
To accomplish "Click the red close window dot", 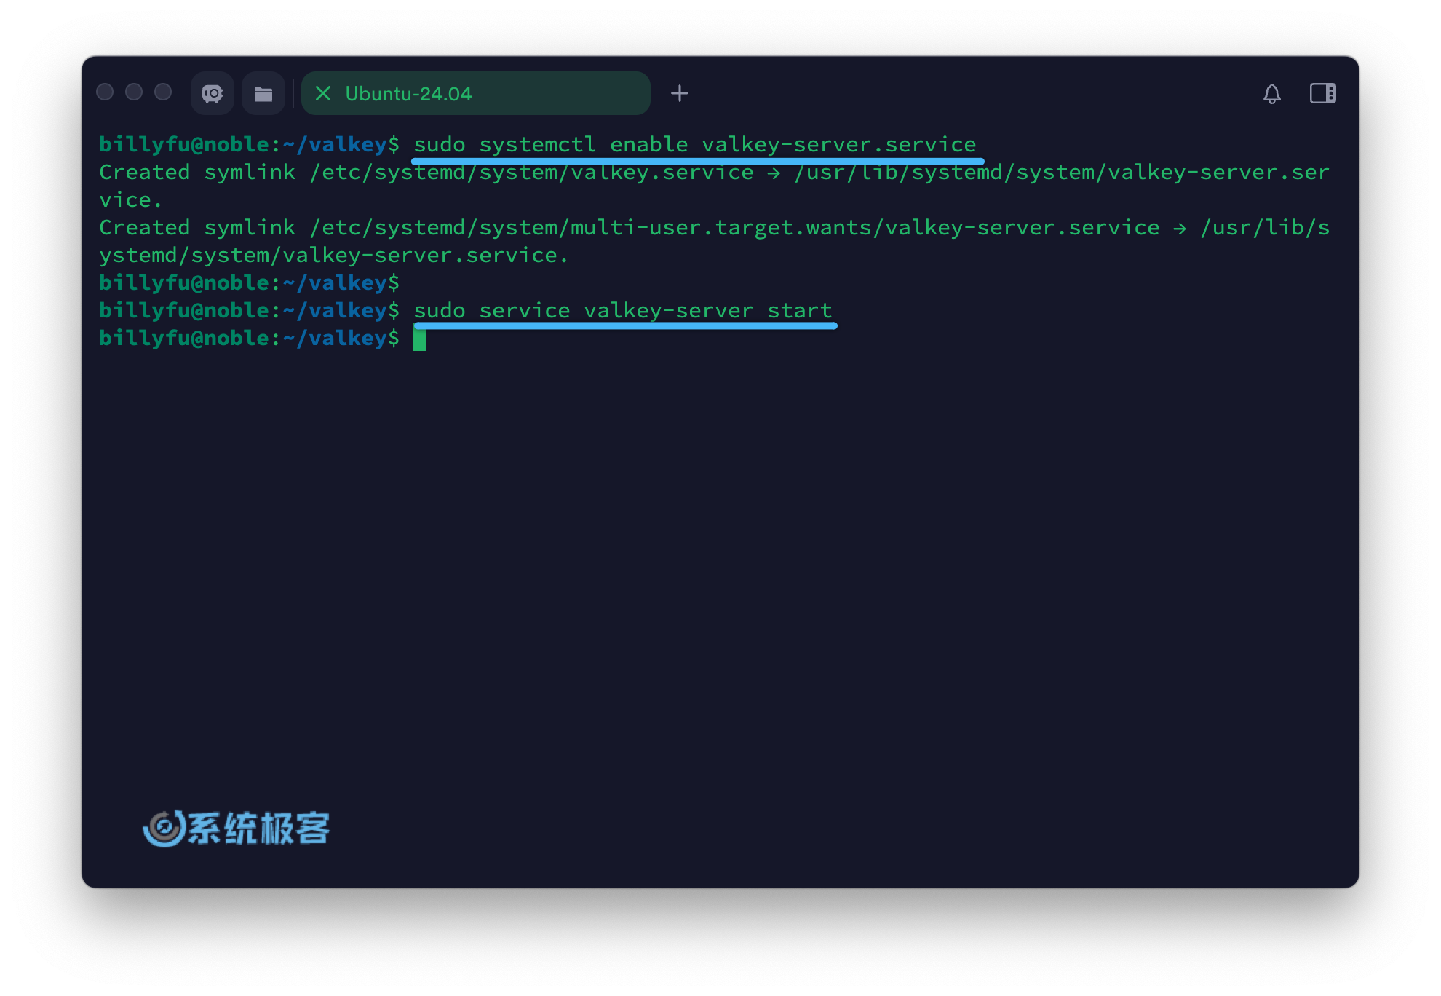I will pos(105,92).
